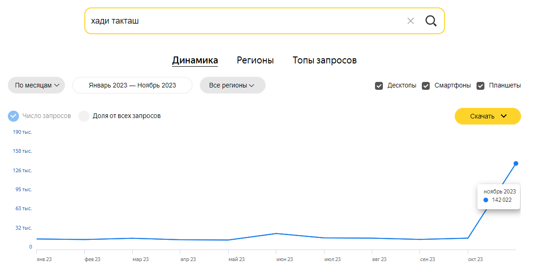Click the июн 23 label on the x-axis

(x=284, y=259)
